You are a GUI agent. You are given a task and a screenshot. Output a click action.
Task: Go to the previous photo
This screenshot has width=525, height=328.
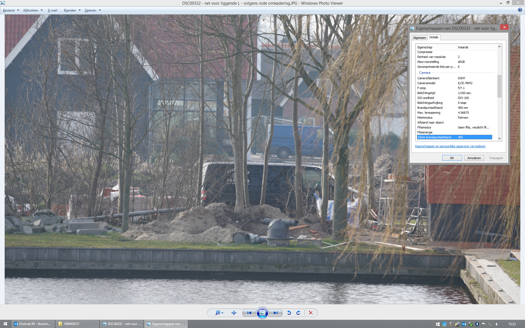(249, 313)
